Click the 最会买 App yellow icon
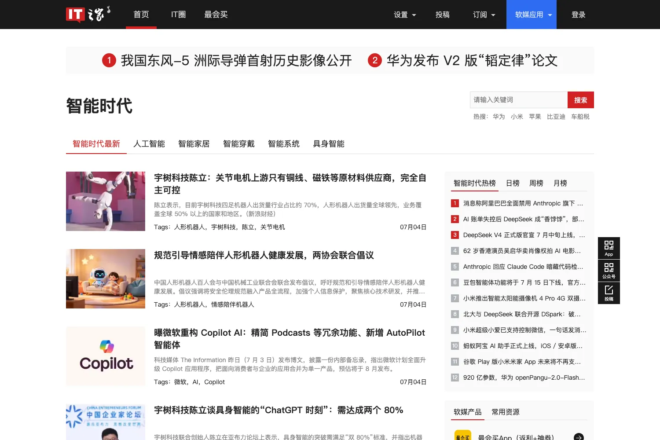Image resolution: width=660 pixels, height=440 pixels. click(x=463, y=436)
